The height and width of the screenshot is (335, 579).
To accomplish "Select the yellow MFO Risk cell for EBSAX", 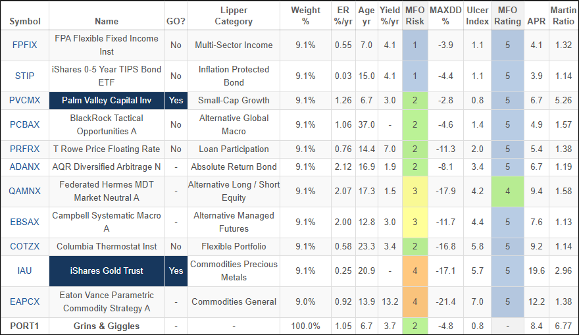I will pyautogui.click(x=415, y=222).
